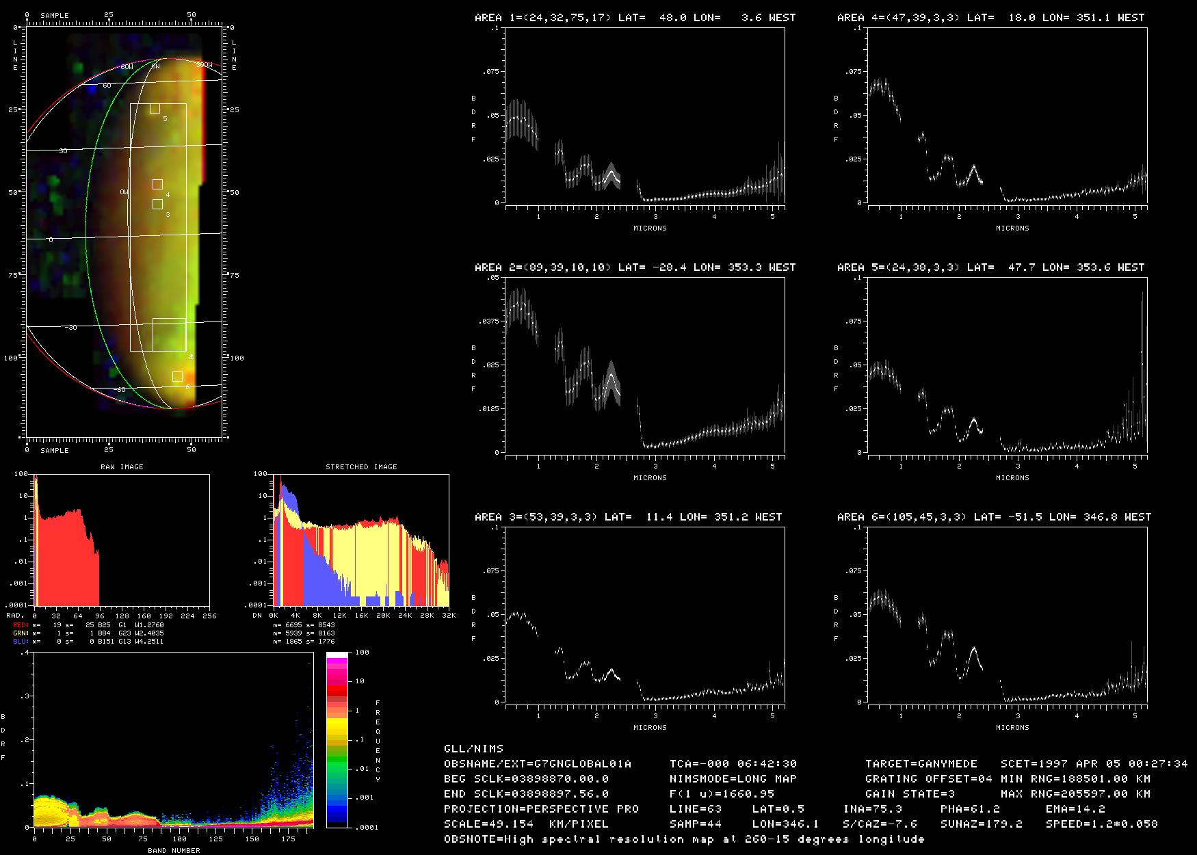Select the AREA 3 spectrum plot
The width and height of the screenshot is (1197, 855).
point(644,614)
